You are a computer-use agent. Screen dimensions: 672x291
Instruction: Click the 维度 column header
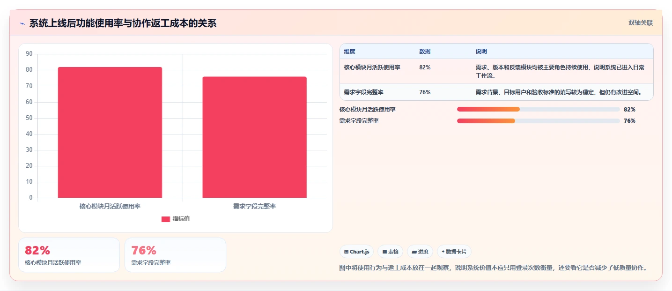349,52
